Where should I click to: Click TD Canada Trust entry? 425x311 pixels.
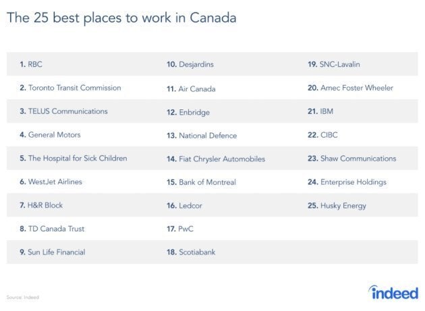pyautogui.click(x=52, y=229)
